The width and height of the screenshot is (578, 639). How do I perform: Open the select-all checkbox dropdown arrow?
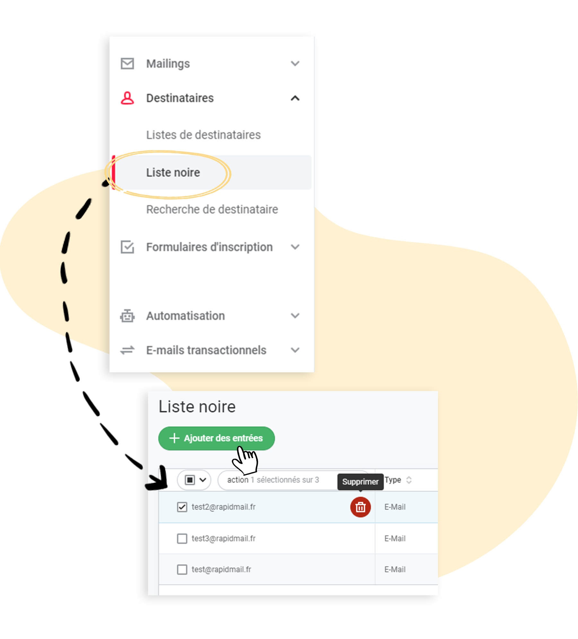(203, 480)
